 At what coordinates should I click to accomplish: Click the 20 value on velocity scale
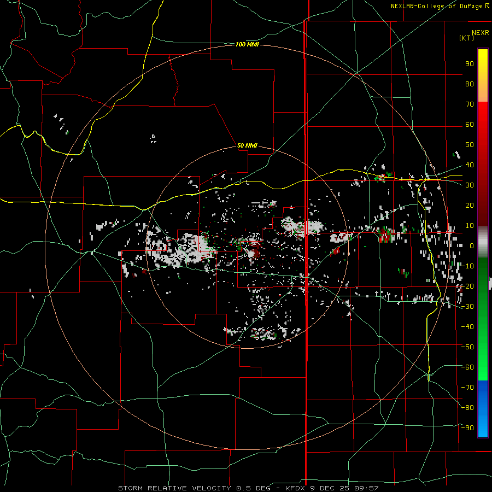pos(470,206)
